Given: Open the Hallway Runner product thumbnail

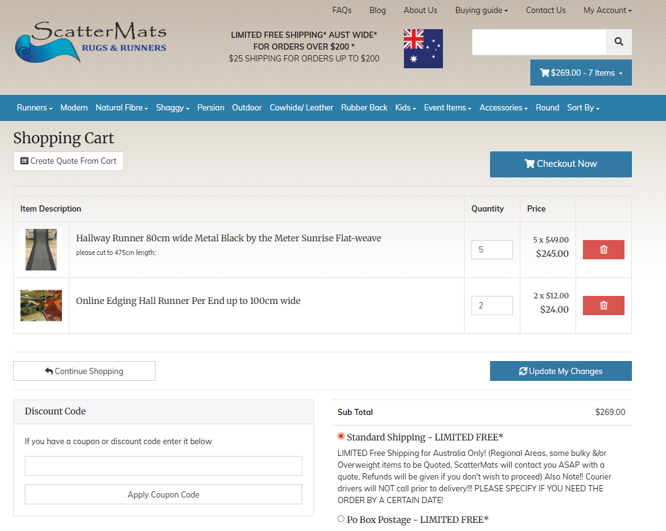Looking at the screenshot, I should tap(41, 249).
